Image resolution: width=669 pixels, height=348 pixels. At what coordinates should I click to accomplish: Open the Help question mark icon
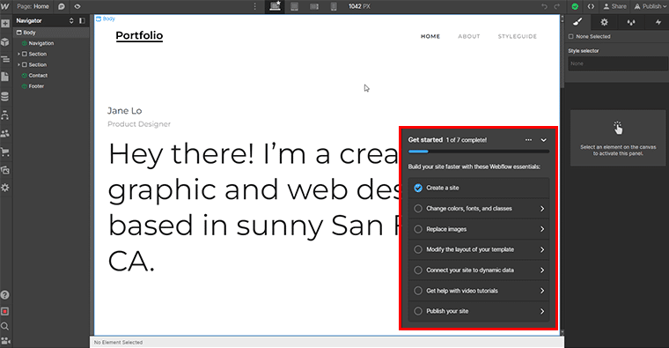click(5, 295)
